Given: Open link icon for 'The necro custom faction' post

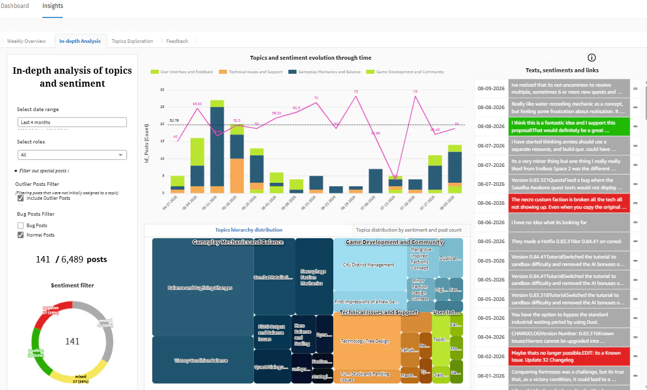Looking at the screenshot, I should [x=635, y=203].
